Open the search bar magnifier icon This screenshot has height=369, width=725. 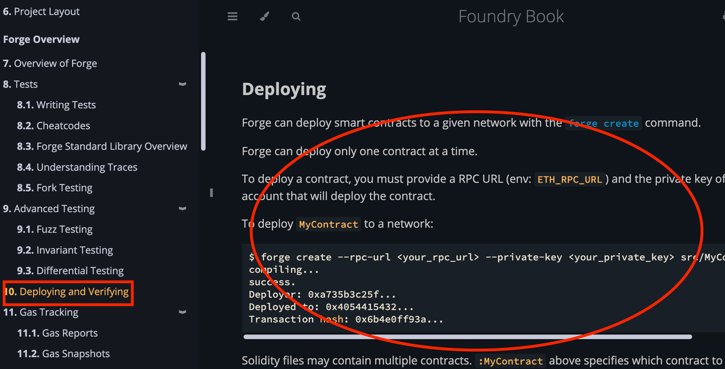296,16
